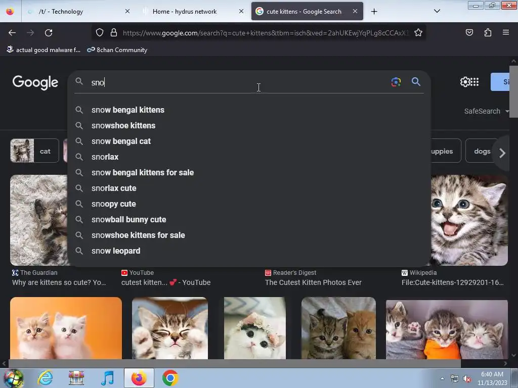The width and height of the screenshot is (518, 388).
Task: Open the YouTube cutest kitten link
Action: pyautogui.click(x=166, y=282)
